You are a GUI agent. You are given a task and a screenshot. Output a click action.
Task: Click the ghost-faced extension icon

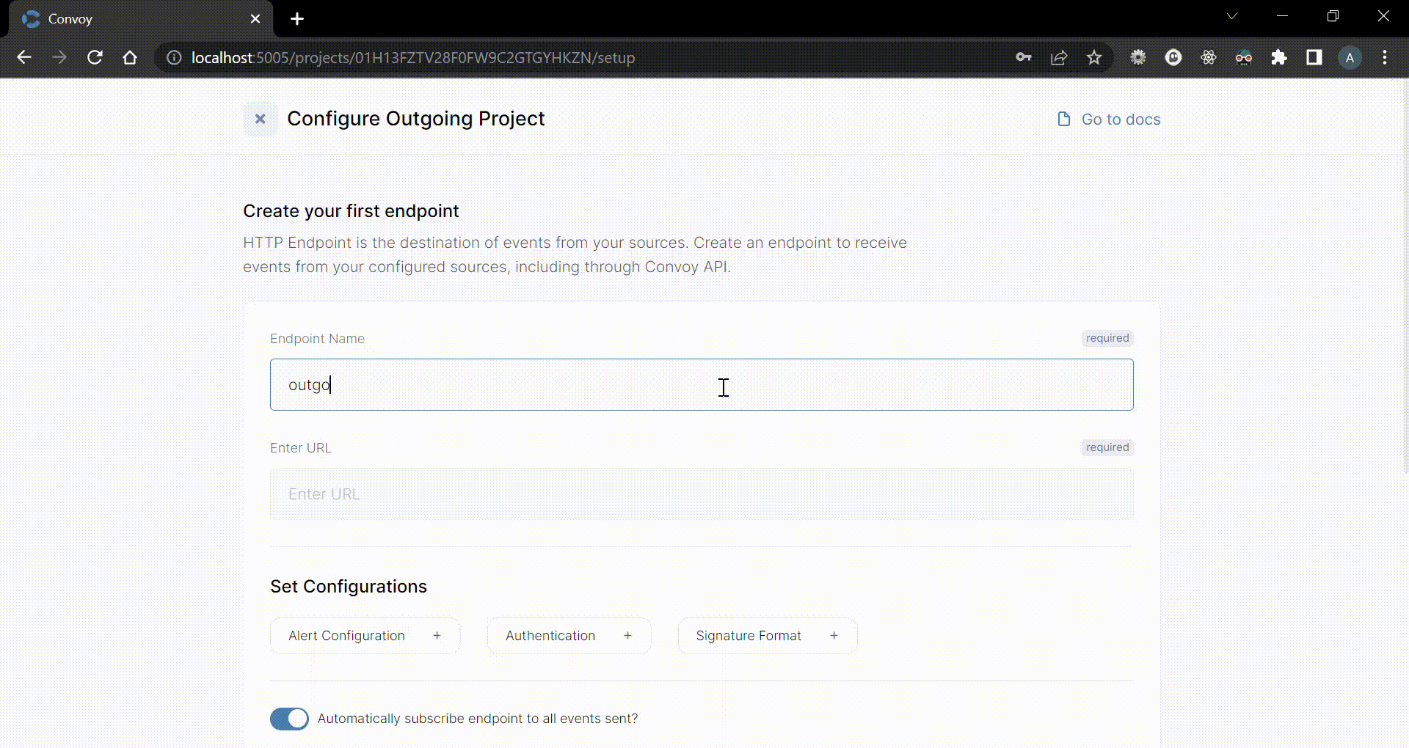[x=1173, y=57]
